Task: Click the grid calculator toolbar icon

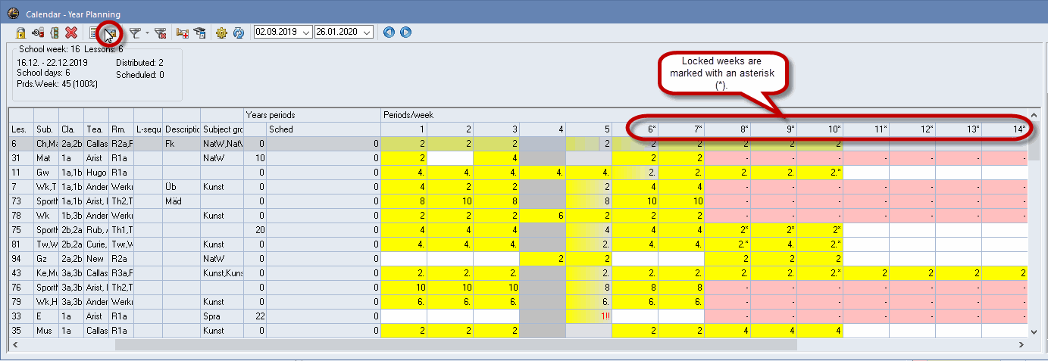Action: 94,33
